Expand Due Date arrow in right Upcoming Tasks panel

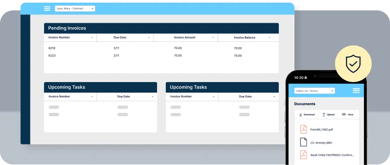click(274, 96)
